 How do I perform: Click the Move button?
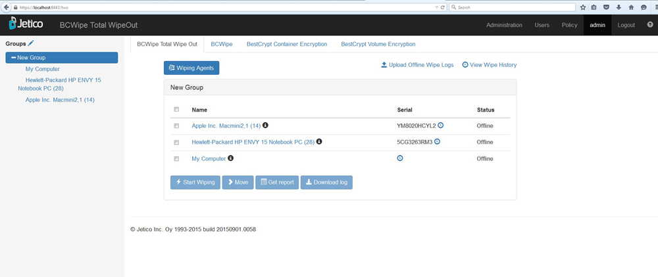click(x=238, y=182)
